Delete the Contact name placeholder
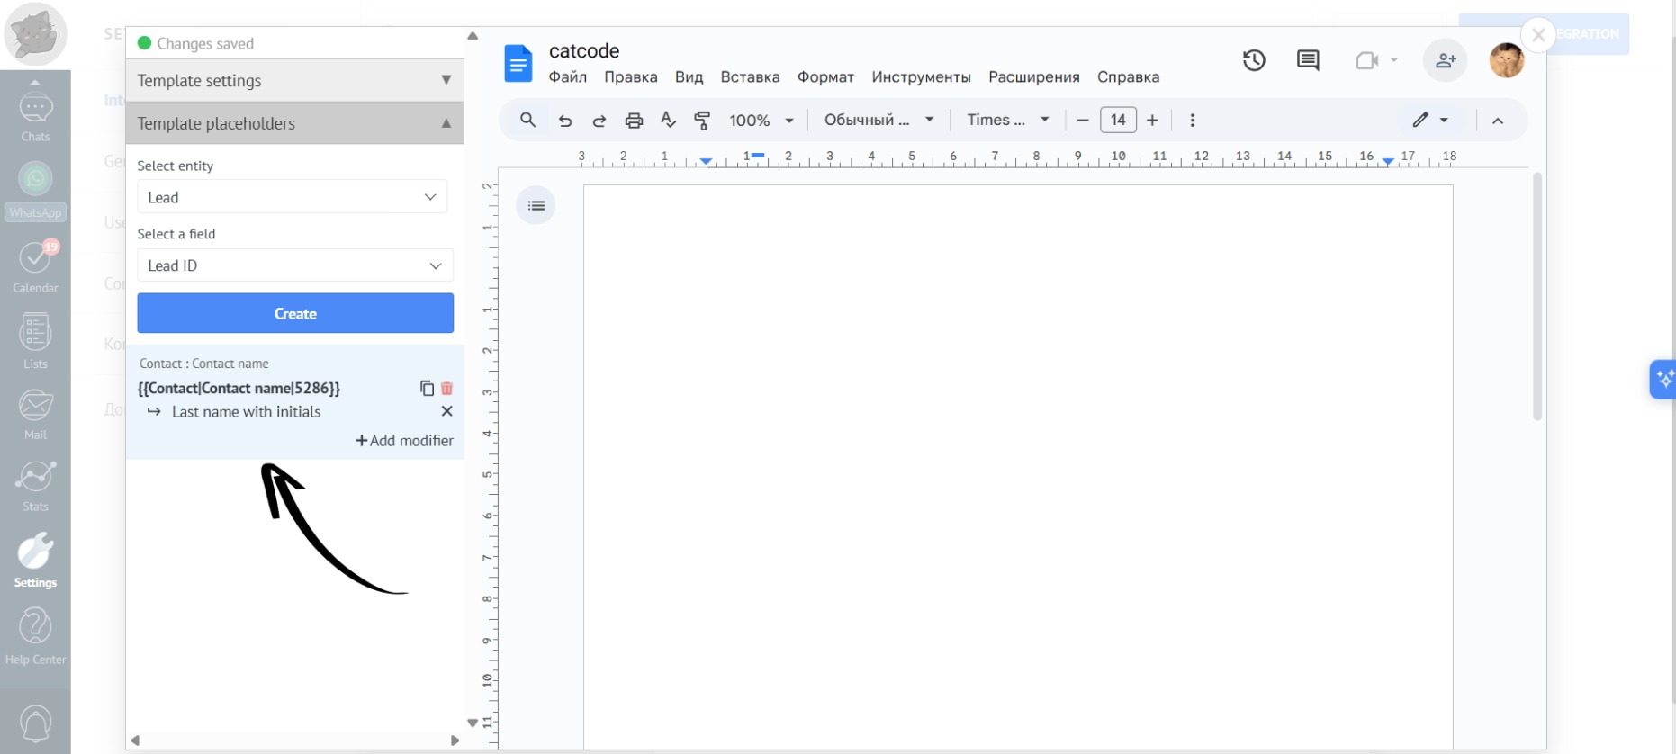The height and width of the screenshot is (754, 1676). [x=446, y=389]
